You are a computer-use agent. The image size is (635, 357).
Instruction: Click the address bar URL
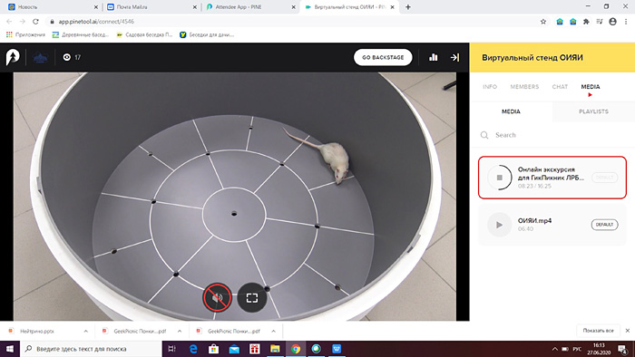click(96, 22)
